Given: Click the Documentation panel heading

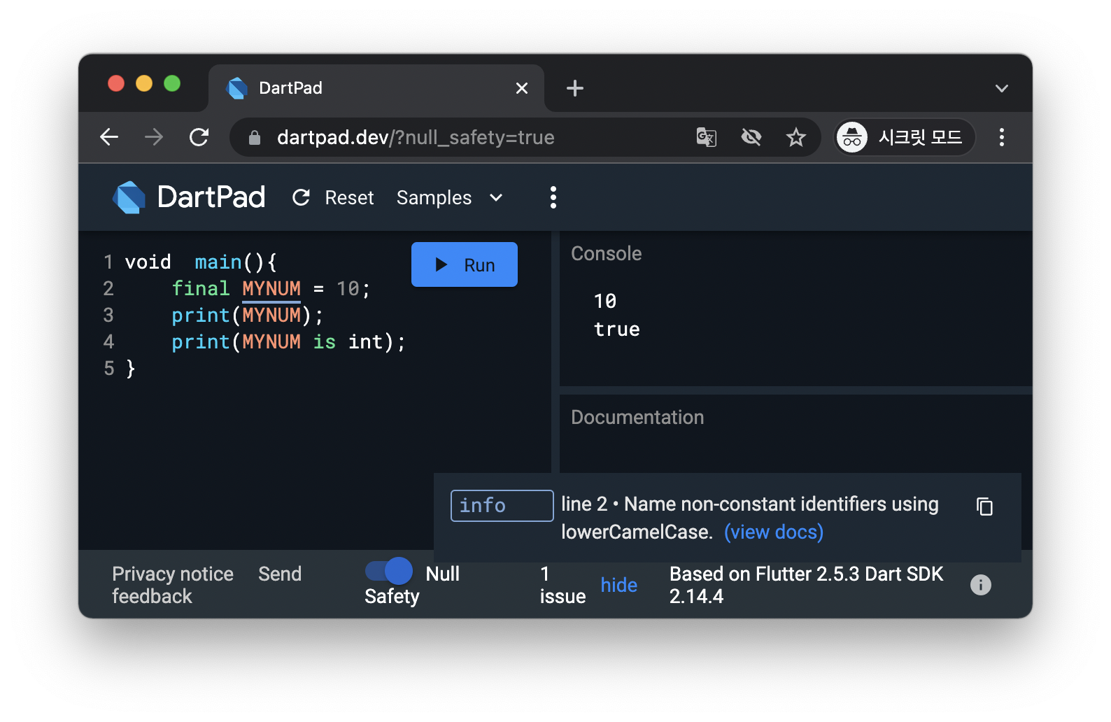Looking at the screenshot, I should tap(637, 417).
